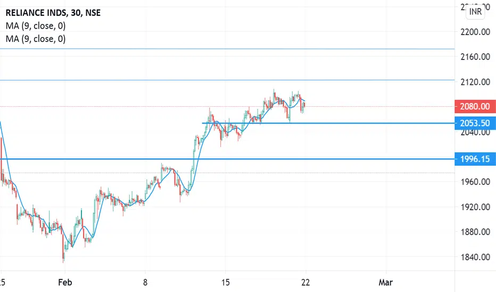
Task: Click the 1840.00 price scale label
Action: (475, 257)
